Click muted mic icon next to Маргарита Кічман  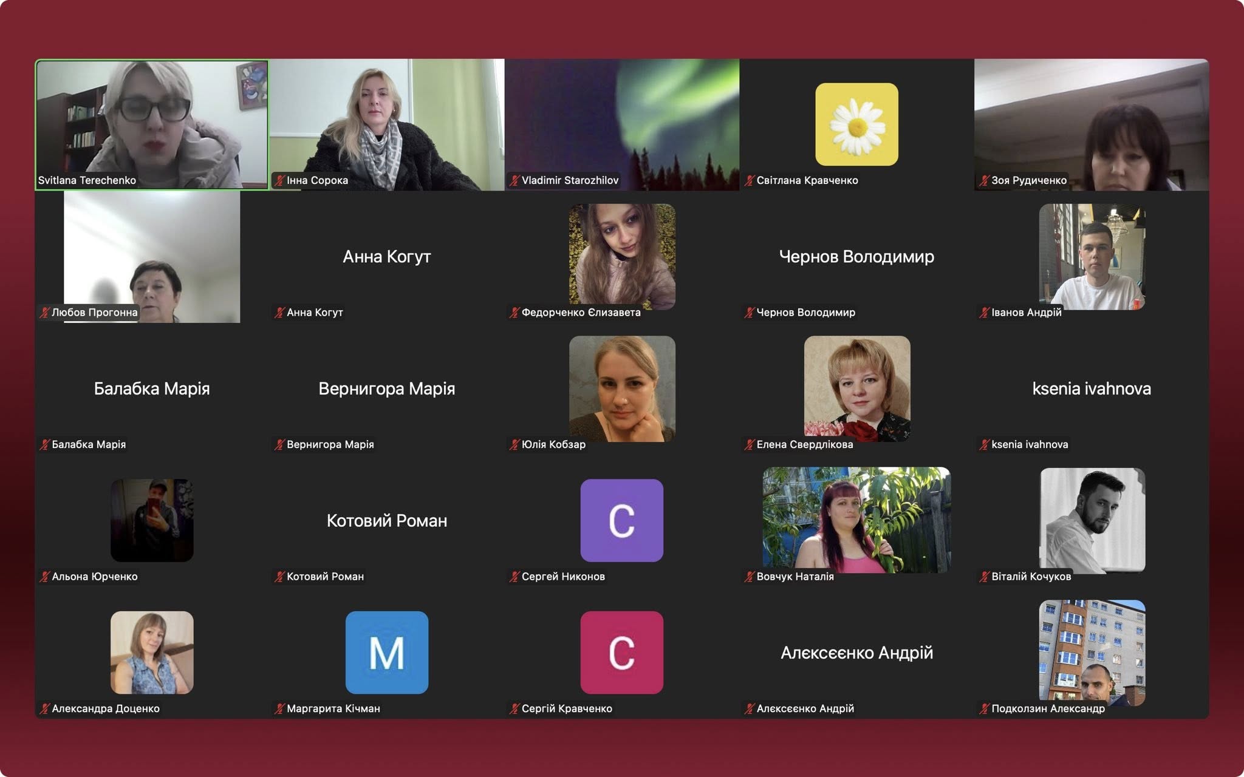point(279,708)
